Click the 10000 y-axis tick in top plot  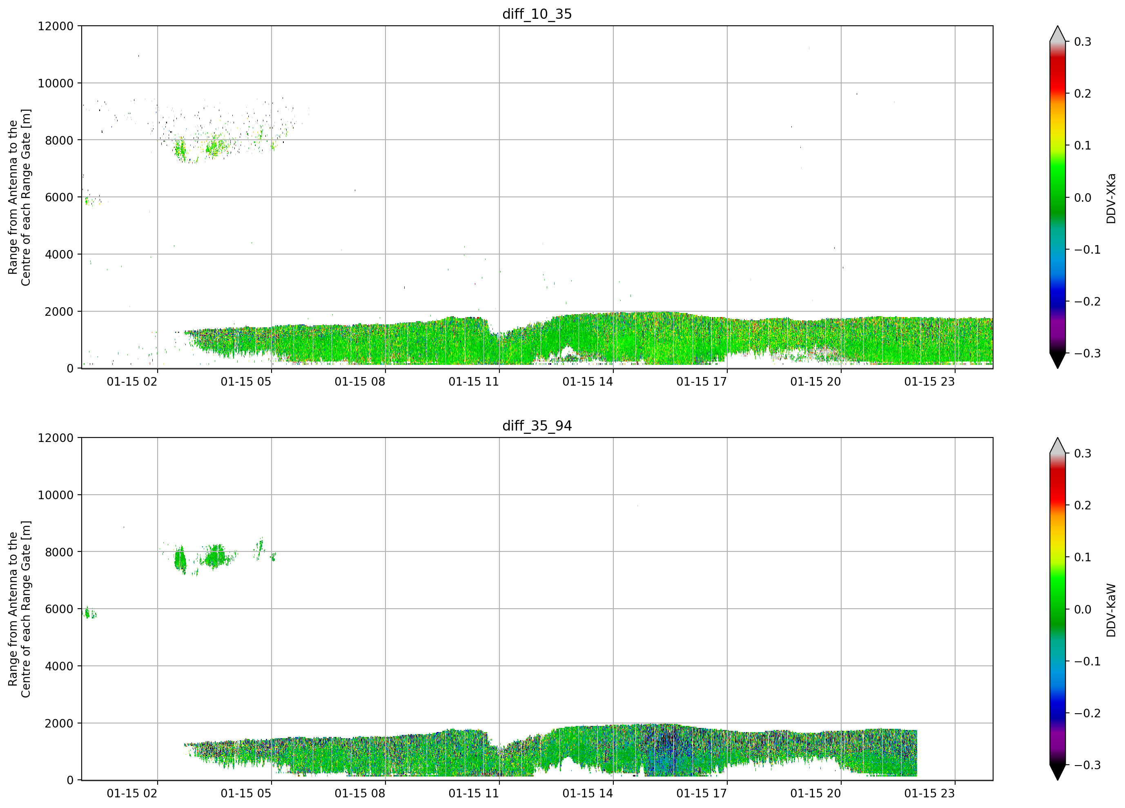pos(56,83)
